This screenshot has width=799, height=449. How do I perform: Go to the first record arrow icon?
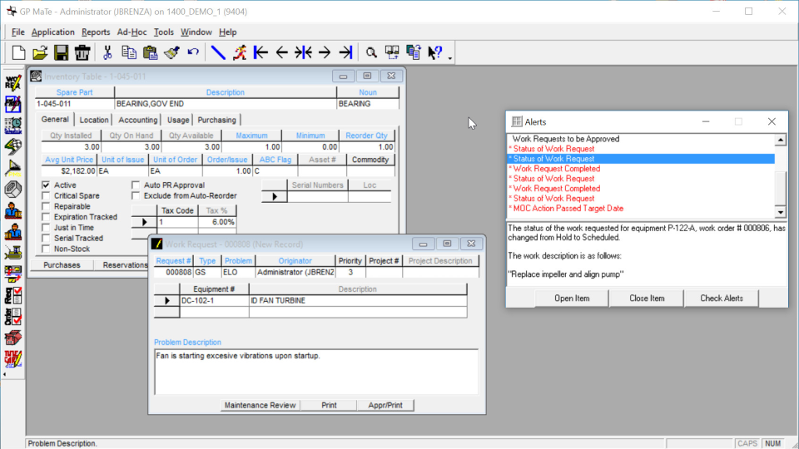click(x=261, y=52)
